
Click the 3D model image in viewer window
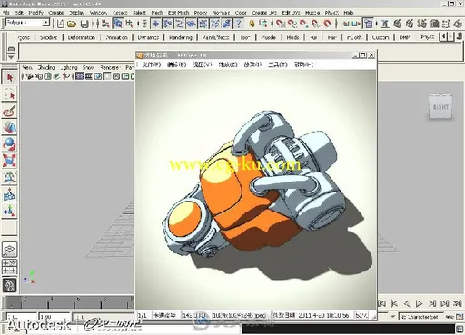click(x=256, y=189)
